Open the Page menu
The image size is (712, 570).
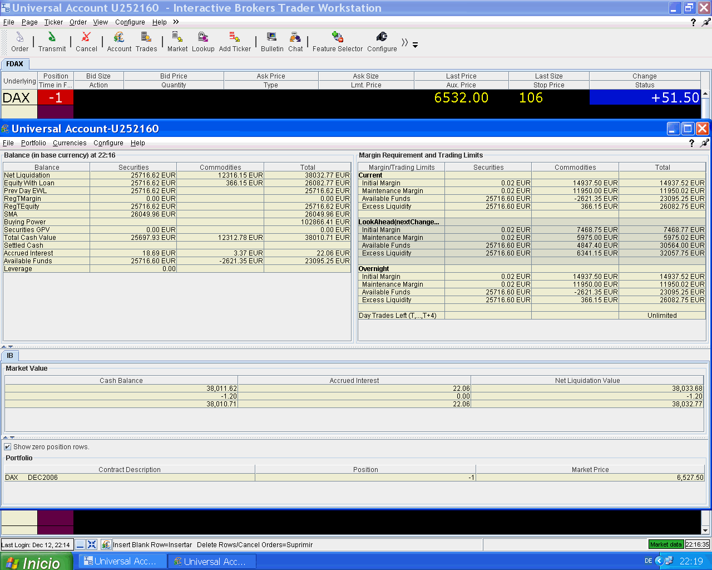tap(29, 22)
